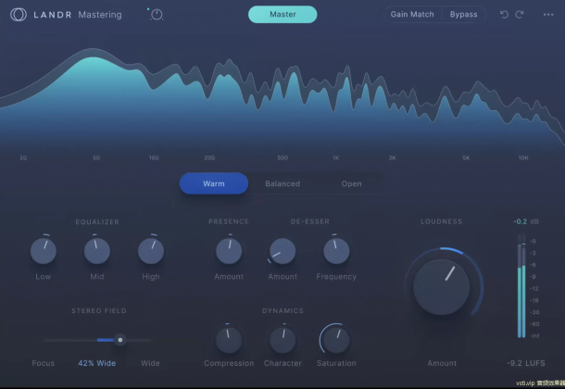Image resolution: width=565 pixels, height=389 pixels.
Task: Click the DE-ESSER section heading
Action: tap(310, 221)
